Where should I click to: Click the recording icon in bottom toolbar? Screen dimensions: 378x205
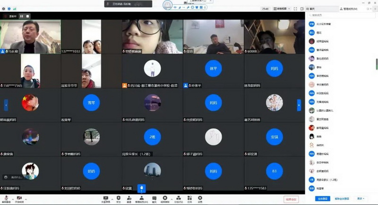pyautogui.click(x=165, y=198)
